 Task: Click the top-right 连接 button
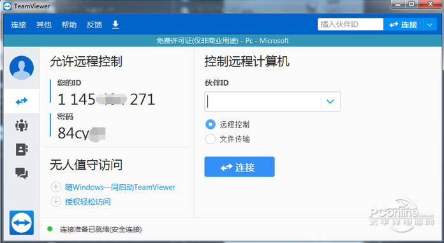coord(403,25)
